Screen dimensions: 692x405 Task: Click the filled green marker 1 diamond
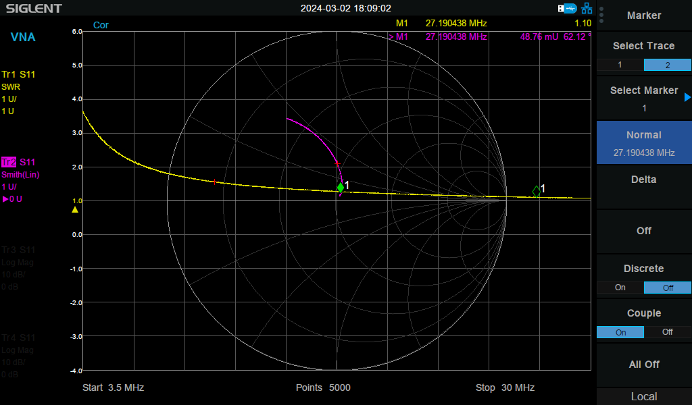[x=341, y=188]
